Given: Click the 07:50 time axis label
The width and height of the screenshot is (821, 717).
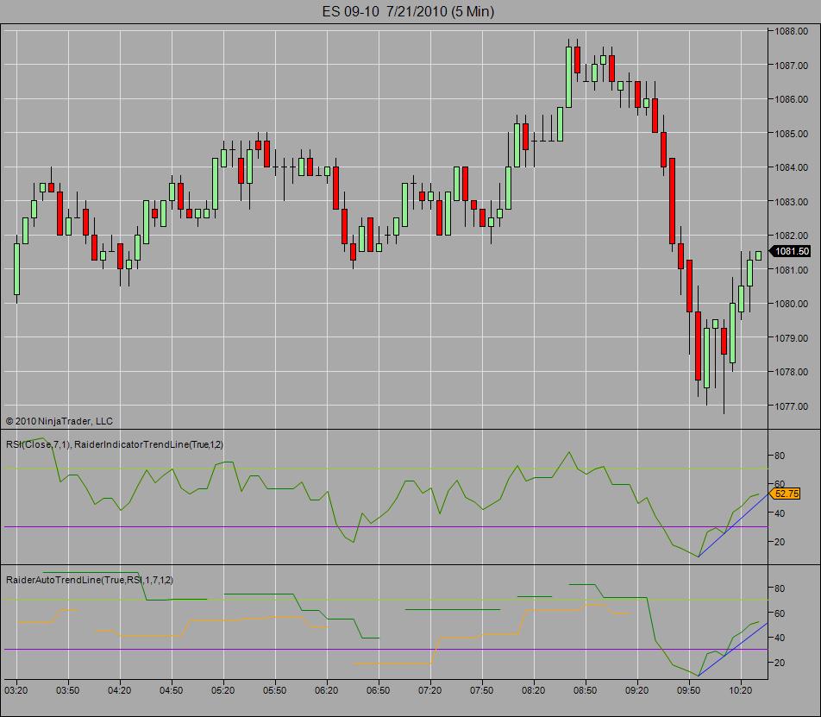Looking at the screenshot, I should (482, 691).
